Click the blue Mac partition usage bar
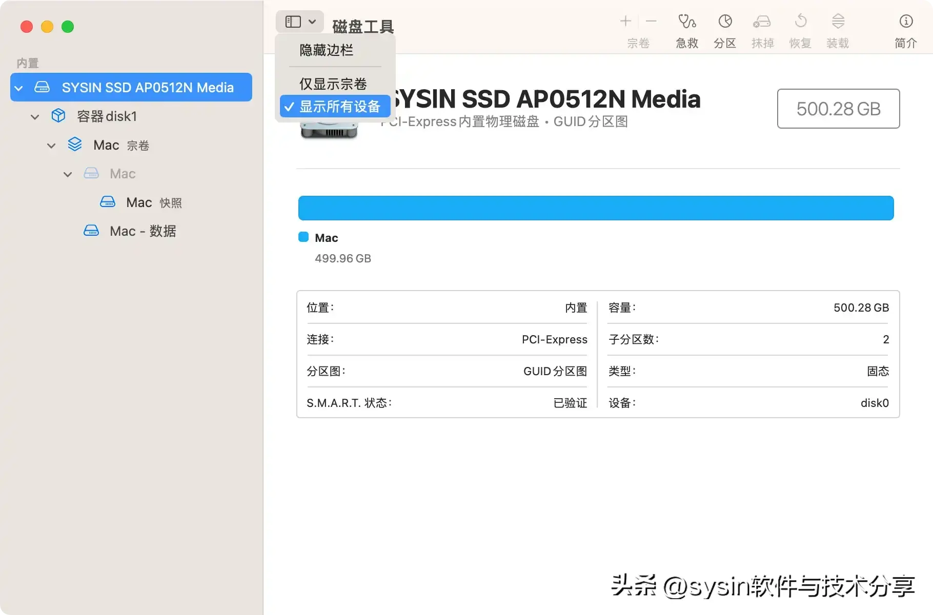 click(596, 208)
